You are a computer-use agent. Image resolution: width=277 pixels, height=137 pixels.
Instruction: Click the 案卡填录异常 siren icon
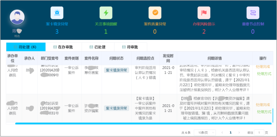click(x=57, y=13)
